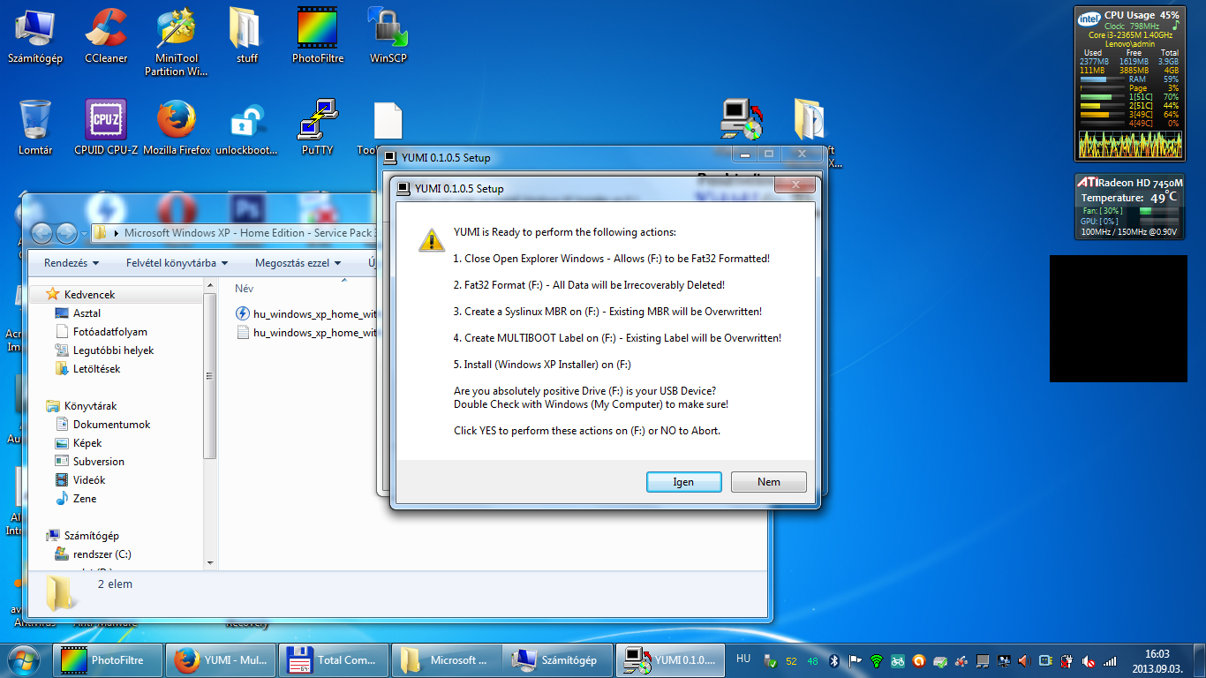Select rendszer (C:) drive in sidebar

pos(102,554)
